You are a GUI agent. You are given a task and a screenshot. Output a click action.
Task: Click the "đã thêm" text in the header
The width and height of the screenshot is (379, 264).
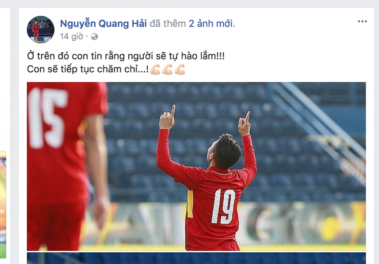coord(168,24)
